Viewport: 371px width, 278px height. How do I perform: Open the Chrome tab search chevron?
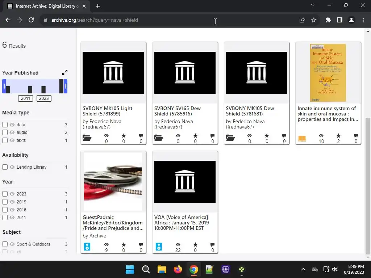click(x=313, y=5)
